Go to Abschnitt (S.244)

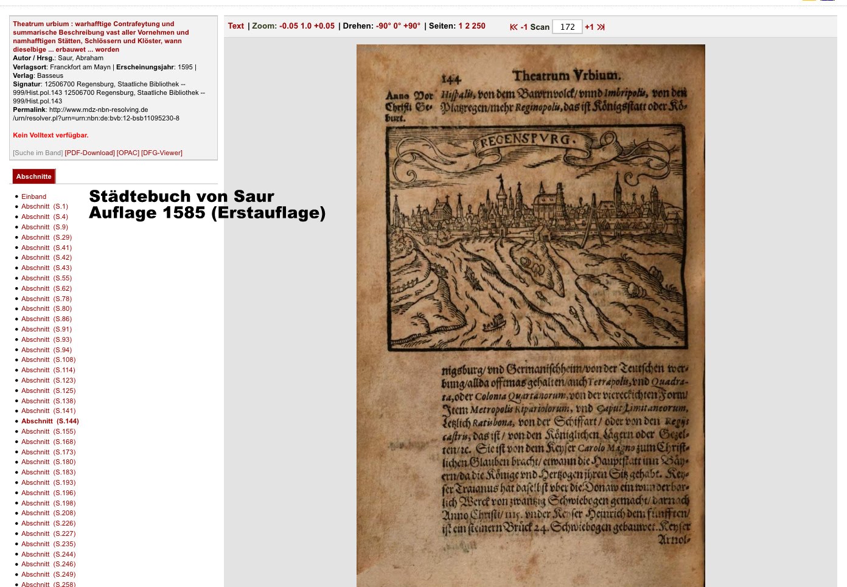(x=49, y=555)
